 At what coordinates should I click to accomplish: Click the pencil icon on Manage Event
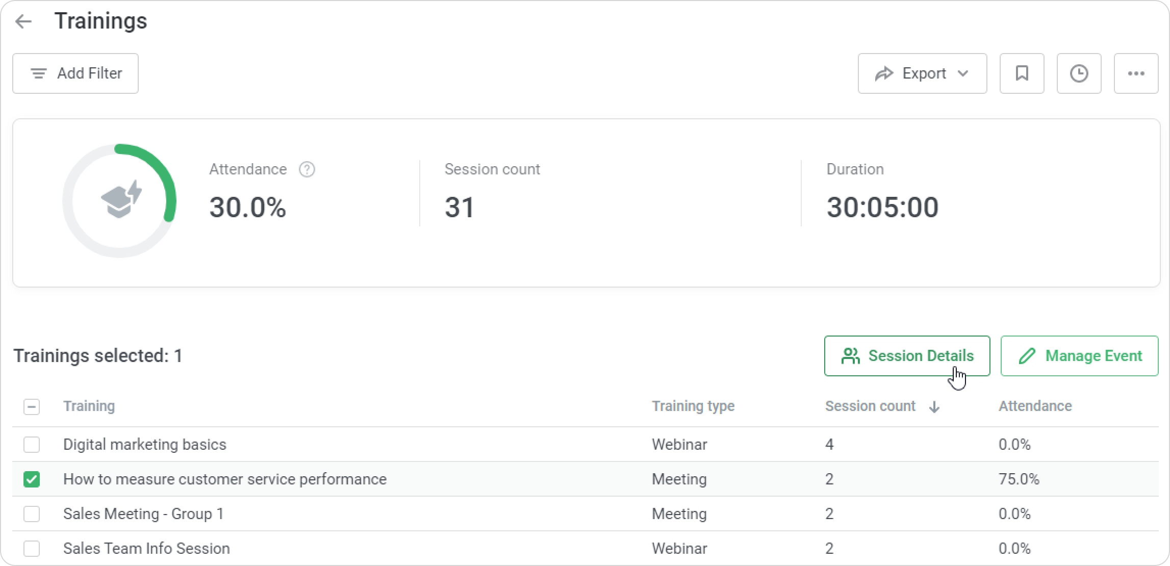point(1027,356)
